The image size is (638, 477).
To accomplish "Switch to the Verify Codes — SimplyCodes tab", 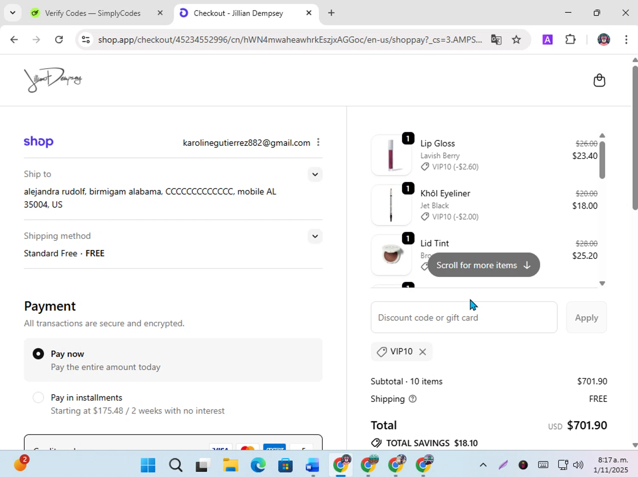I will tap(97, 13).
